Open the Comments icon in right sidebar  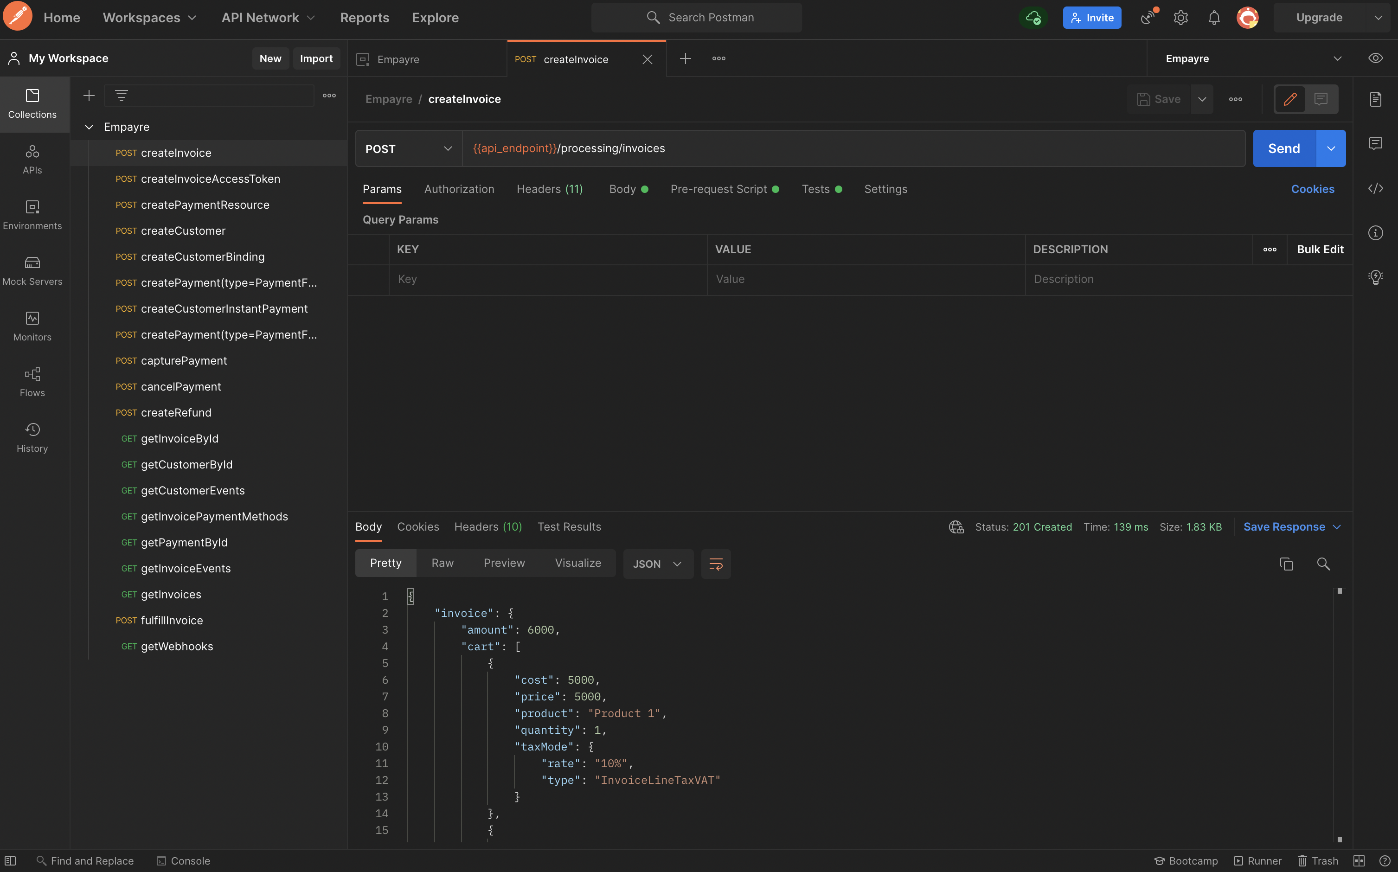[1376, 144]
